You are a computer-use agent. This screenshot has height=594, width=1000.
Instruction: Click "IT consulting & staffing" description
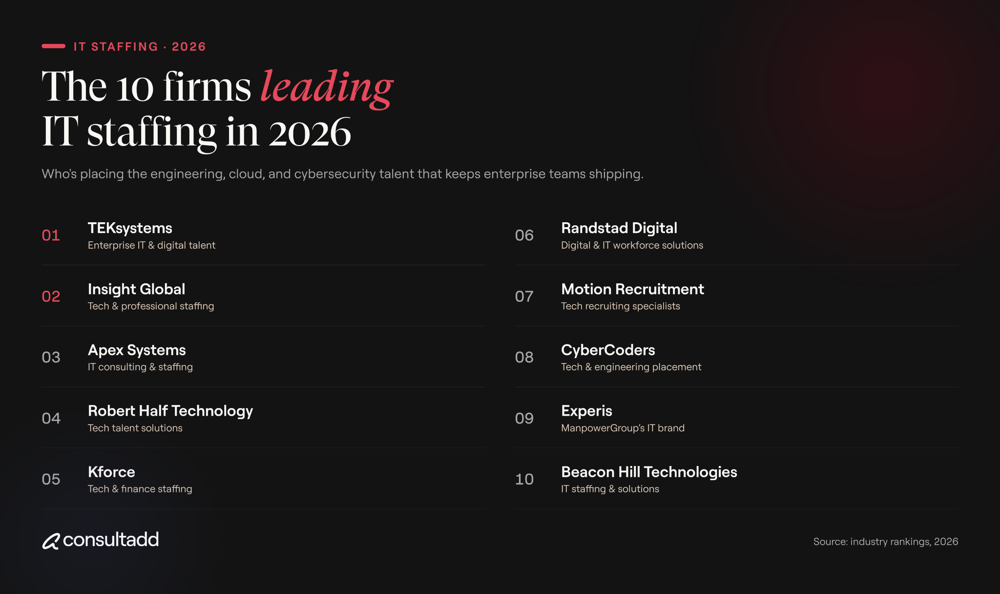pyautogui.click(x=140, y=367)
